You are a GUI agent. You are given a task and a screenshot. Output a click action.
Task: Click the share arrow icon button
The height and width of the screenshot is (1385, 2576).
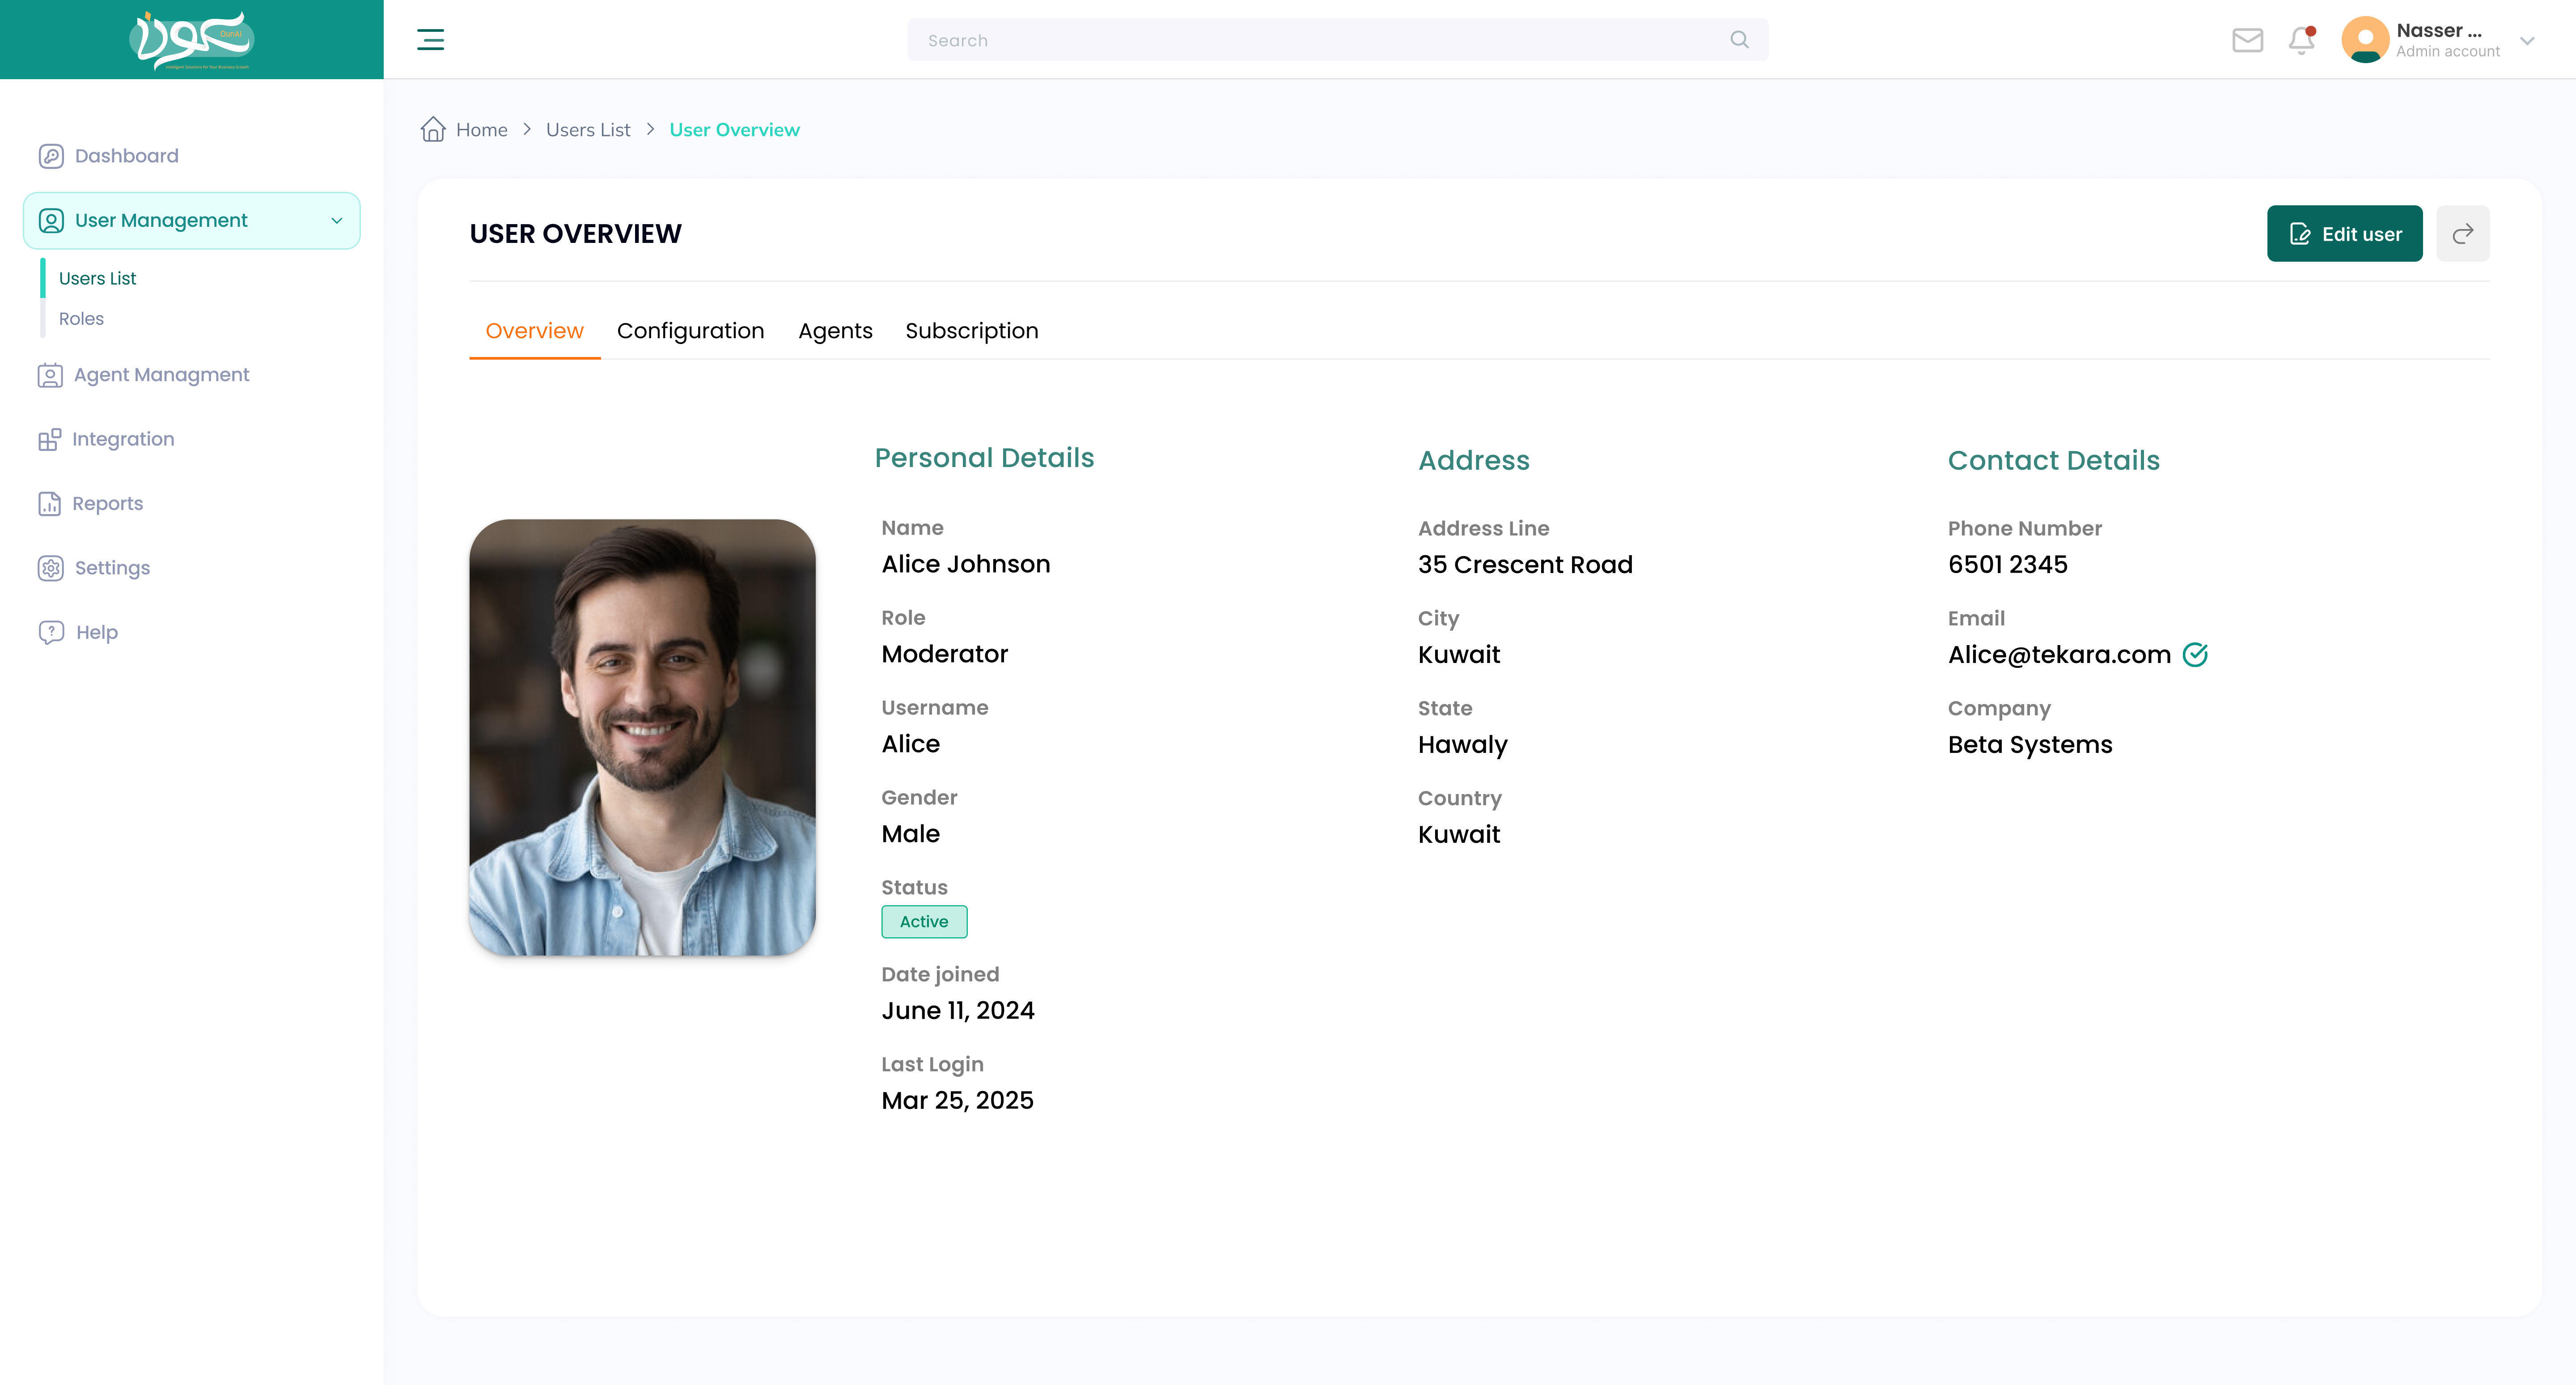[x=2462, y=234]
